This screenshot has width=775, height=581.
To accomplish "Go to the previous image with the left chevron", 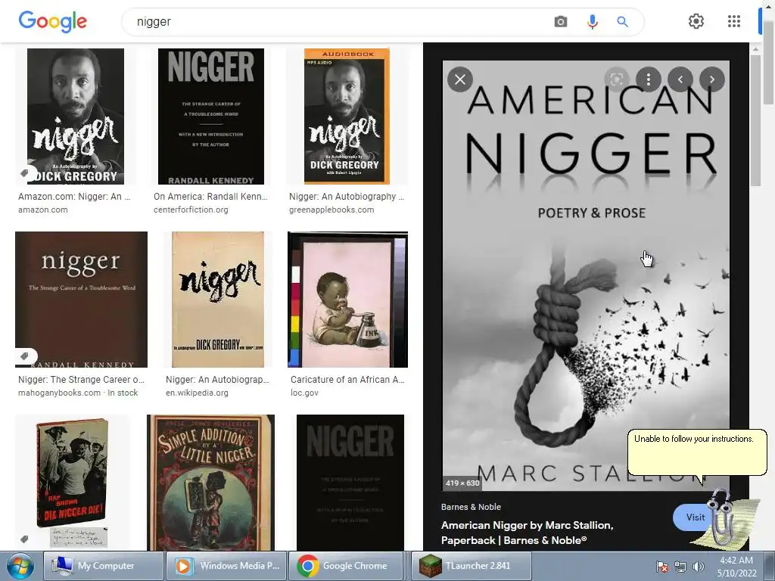I will click(x=680, y=79).
